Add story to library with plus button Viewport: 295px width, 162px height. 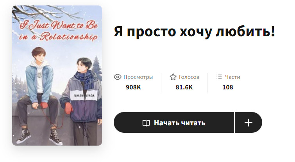coord(249,123)
